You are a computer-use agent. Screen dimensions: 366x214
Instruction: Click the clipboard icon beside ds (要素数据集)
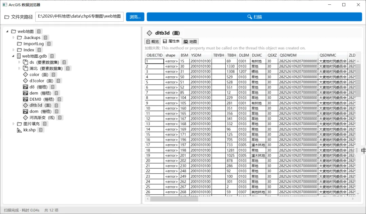(x=64, y=62)
